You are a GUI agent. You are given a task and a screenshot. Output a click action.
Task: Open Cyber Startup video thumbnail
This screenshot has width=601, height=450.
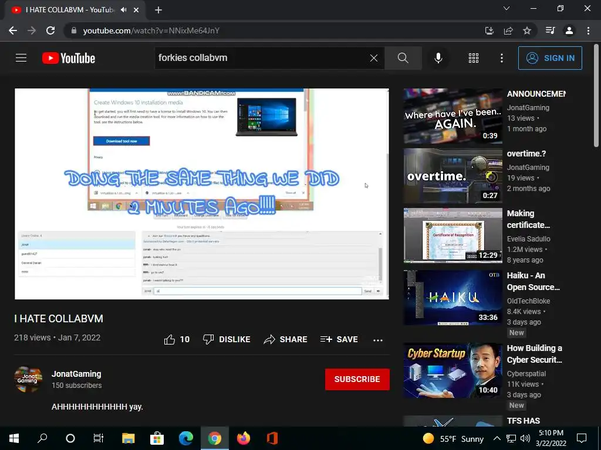[453, 370]
